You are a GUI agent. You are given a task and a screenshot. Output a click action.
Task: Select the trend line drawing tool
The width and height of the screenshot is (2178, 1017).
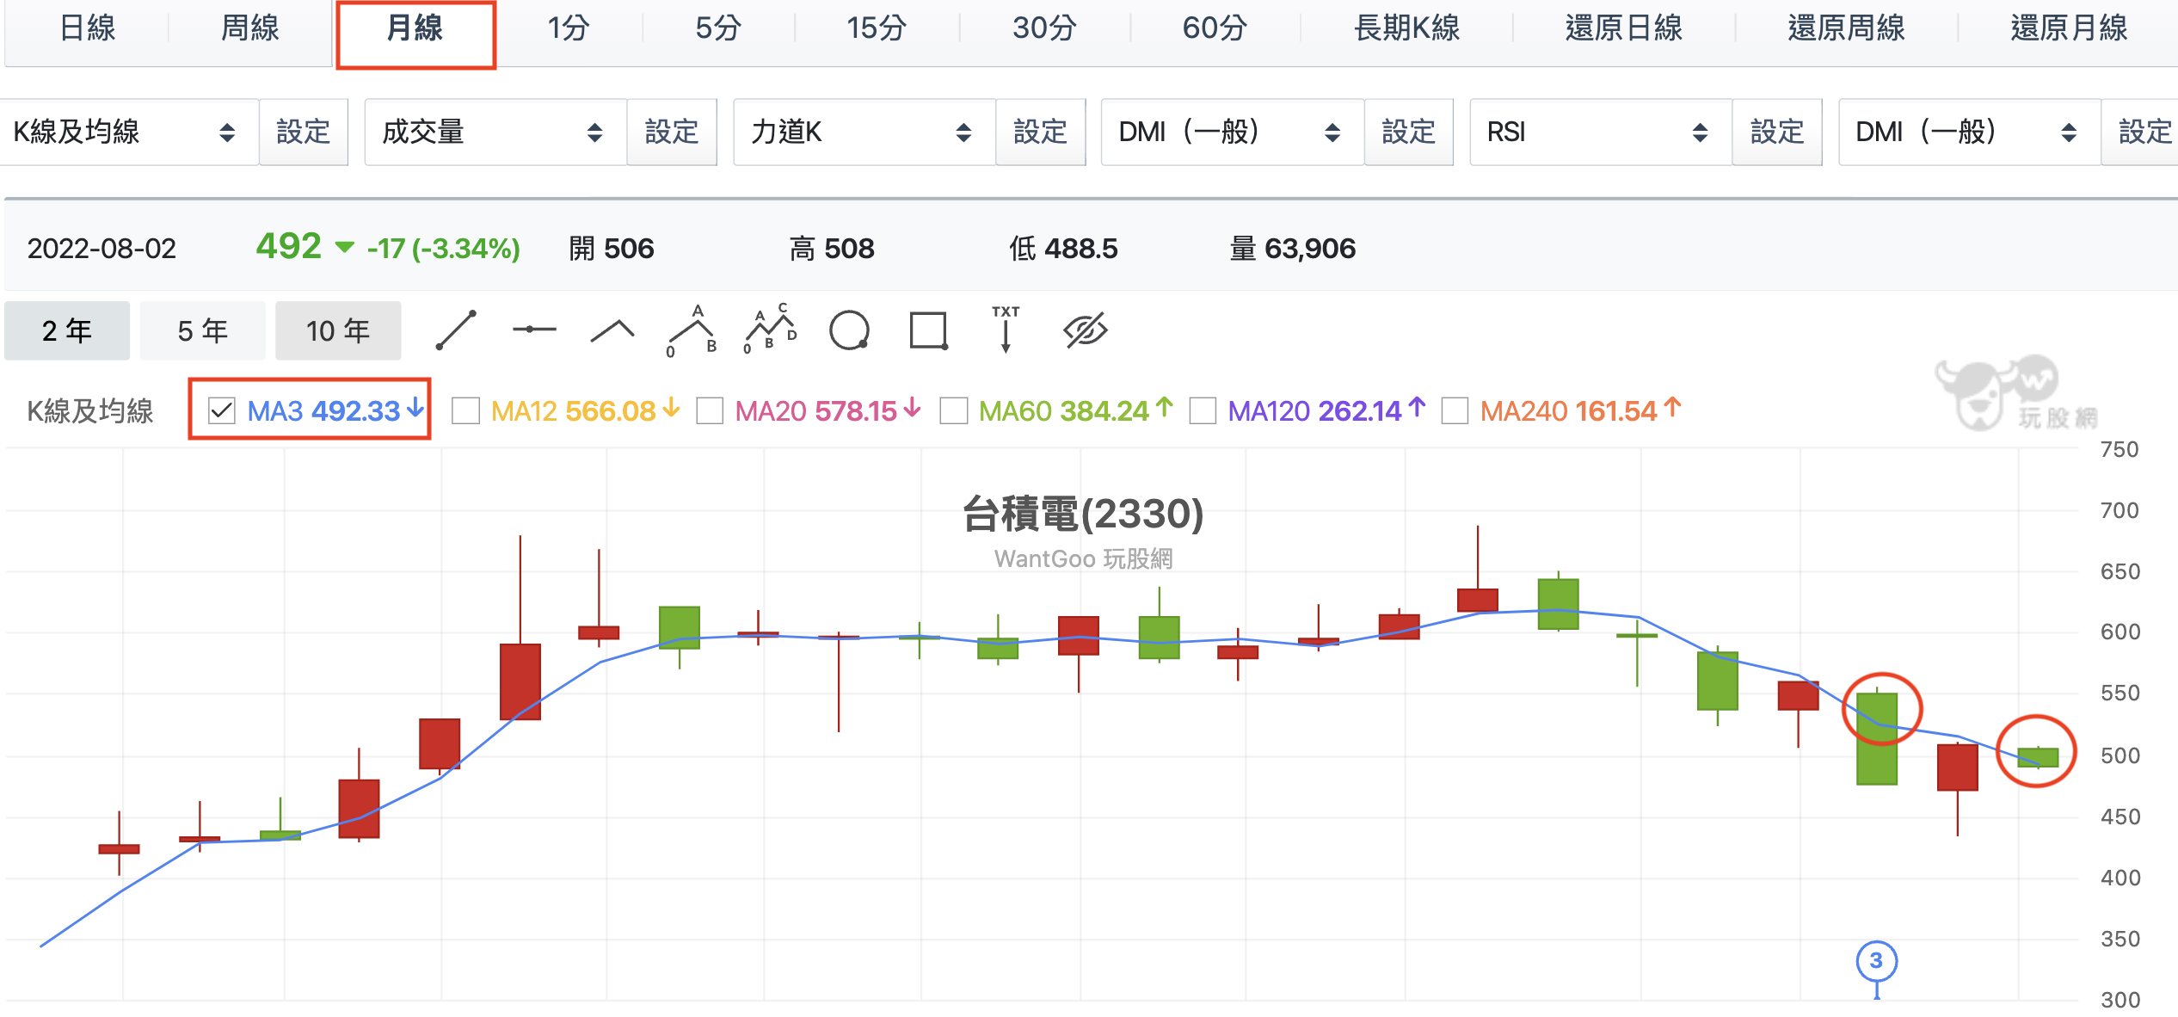tap(456, 330)
